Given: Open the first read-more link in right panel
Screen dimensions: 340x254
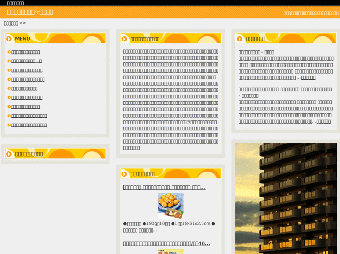Looking at the screenshot, I should coord(308,78).
